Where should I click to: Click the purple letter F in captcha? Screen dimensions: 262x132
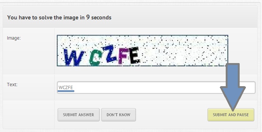(x=123, y=56)
